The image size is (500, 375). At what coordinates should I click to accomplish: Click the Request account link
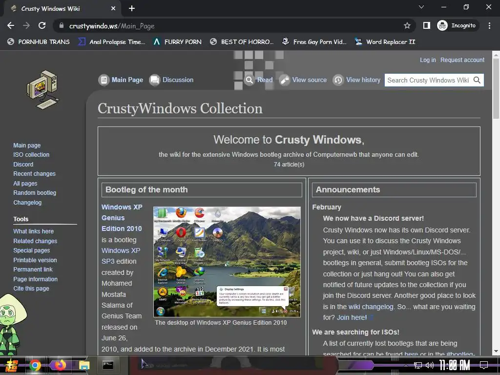click(x=462, y=60)
